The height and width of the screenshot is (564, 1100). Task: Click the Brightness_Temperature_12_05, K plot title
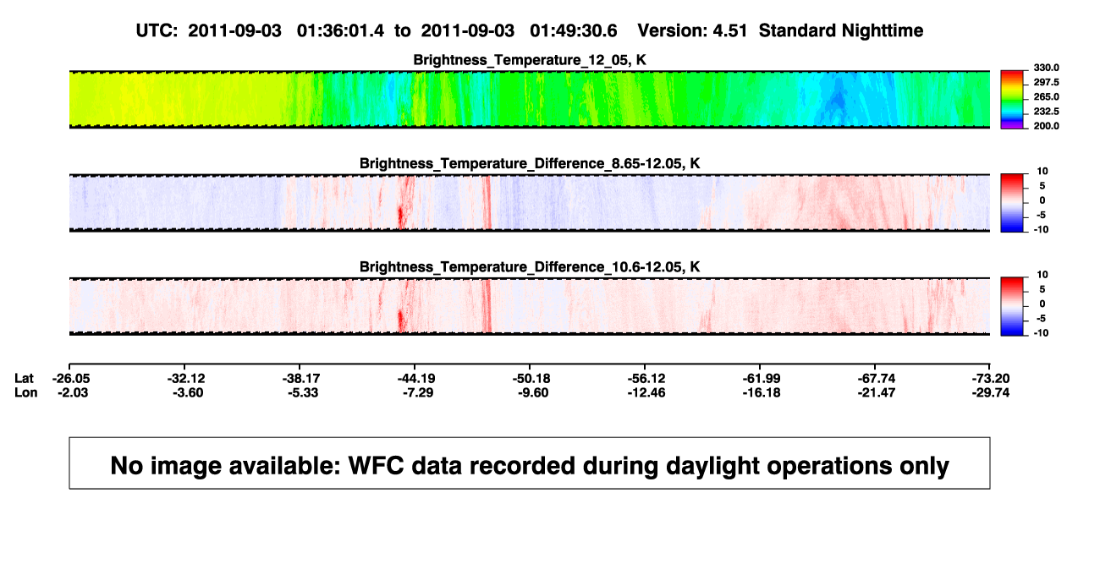pyautogui.click(x=529, y=59)
